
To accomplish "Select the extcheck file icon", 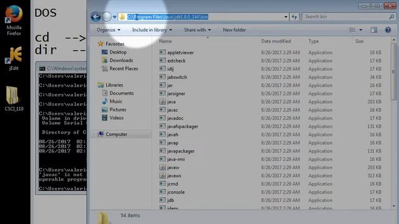I will tap(162, 60).
